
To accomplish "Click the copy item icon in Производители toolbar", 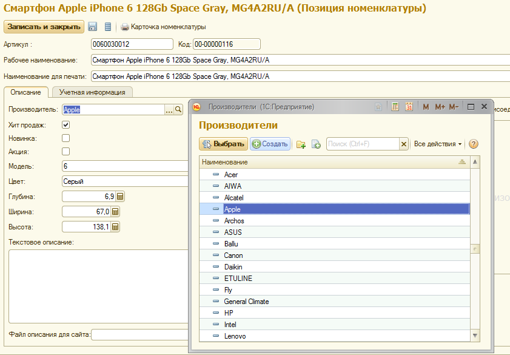I will coord(316,144).
